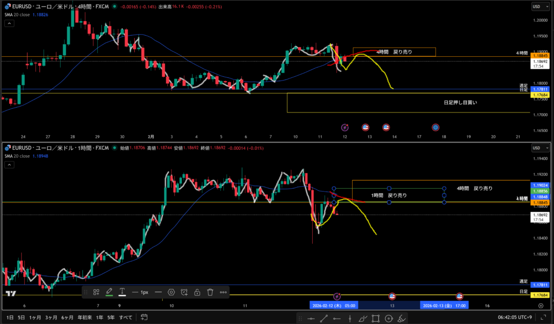Delete drawing with trash icon

tap(210, 292)
